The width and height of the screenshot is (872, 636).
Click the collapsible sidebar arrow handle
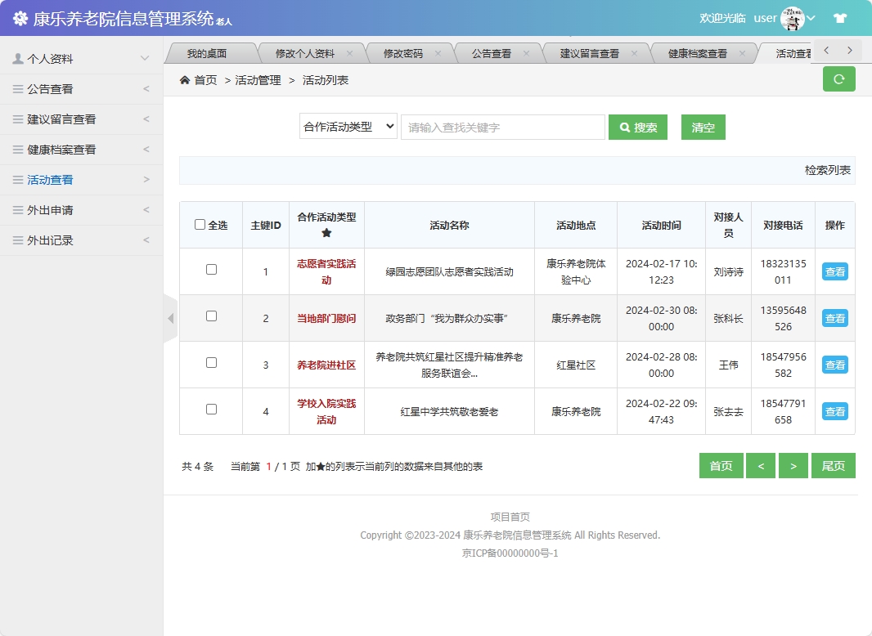pos(170,320)
